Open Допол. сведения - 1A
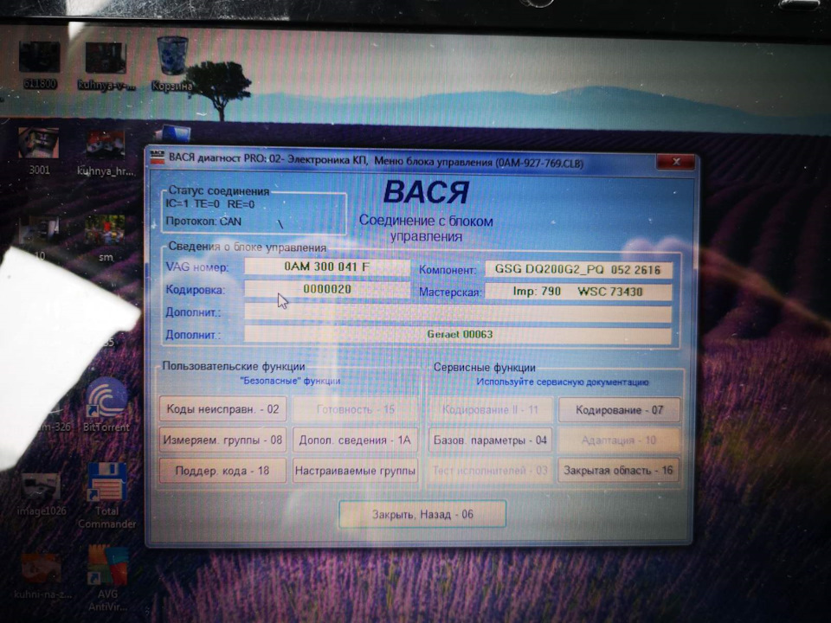The height and width of the screenshot is (623, 831). click(x=355, y=440)
